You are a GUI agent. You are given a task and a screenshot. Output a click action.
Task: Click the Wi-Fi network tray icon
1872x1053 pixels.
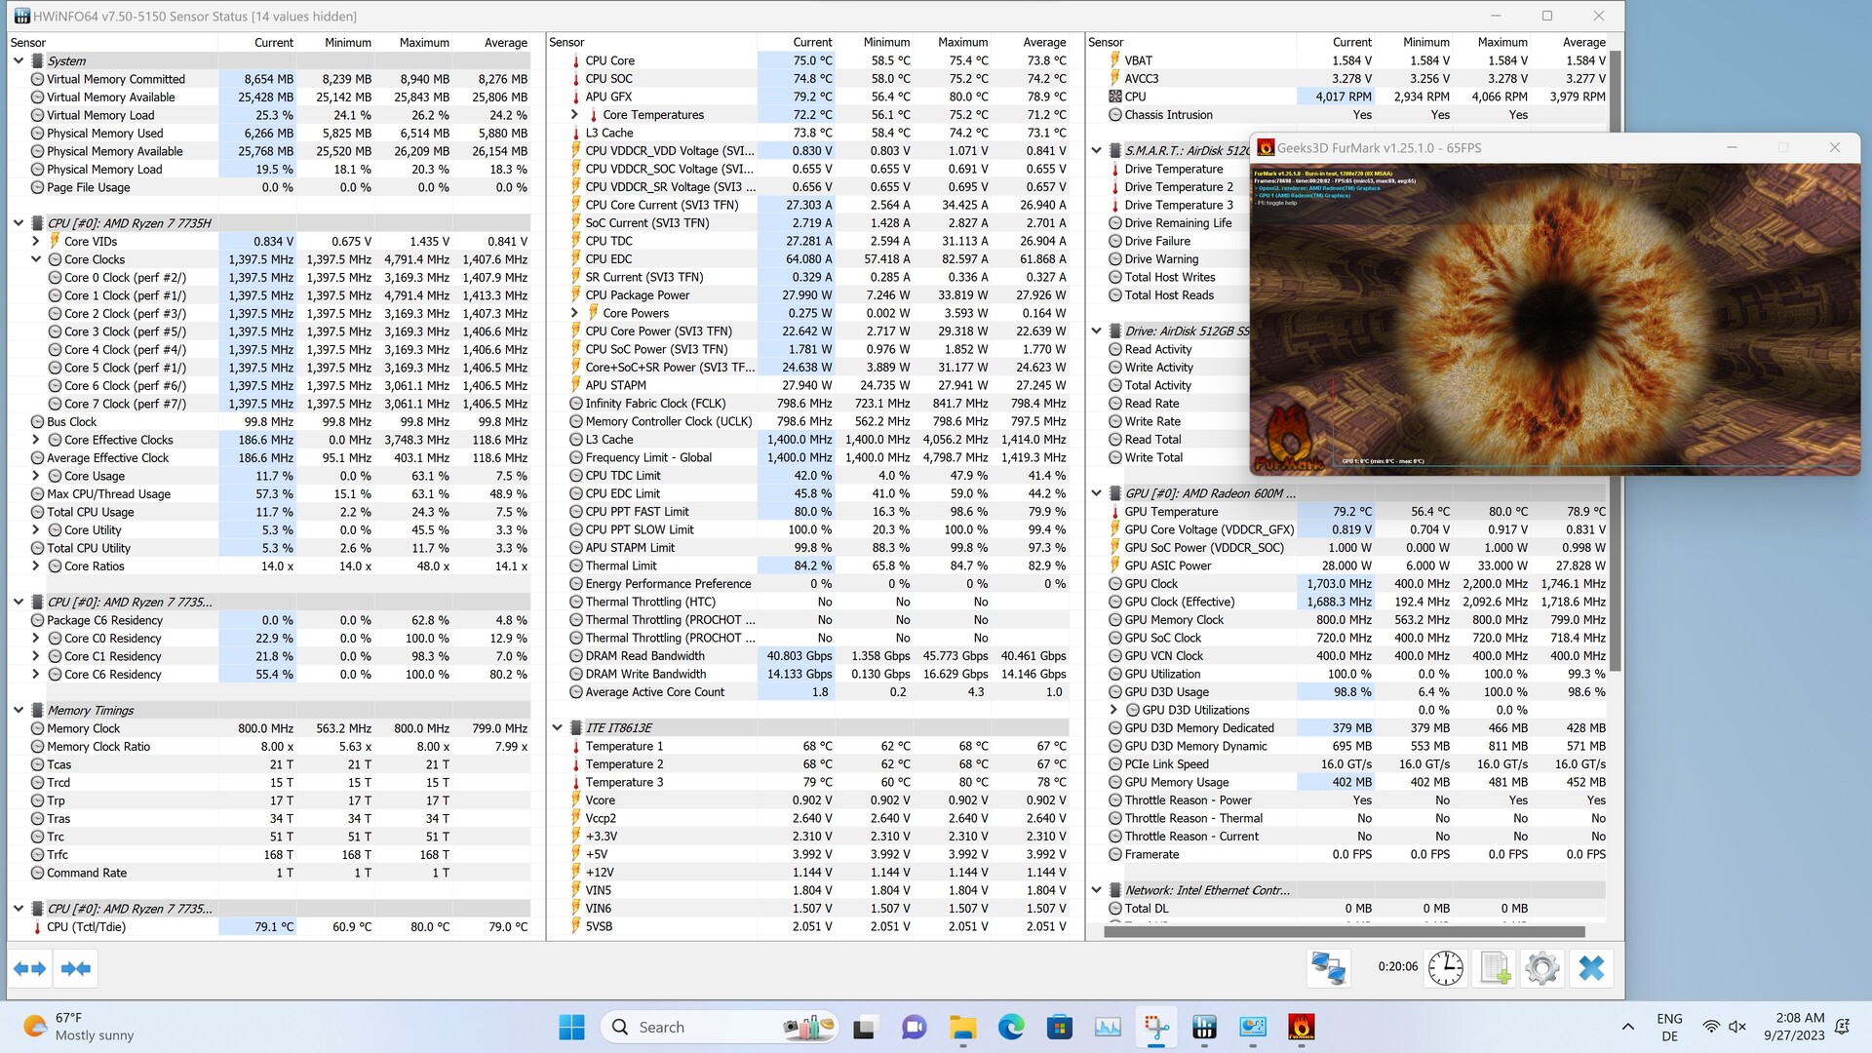coord(1711,1027)
